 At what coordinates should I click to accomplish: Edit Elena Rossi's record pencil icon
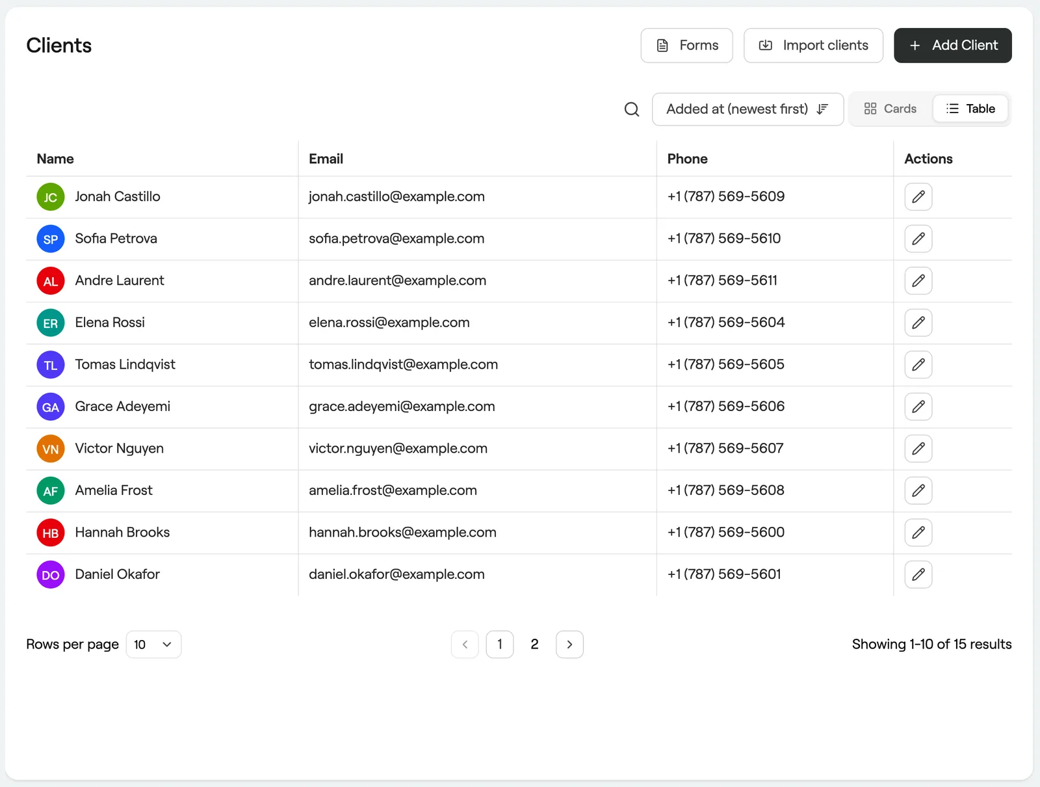tap(918, 323)
